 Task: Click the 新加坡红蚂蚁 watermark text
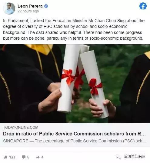(x=134, y=156)
